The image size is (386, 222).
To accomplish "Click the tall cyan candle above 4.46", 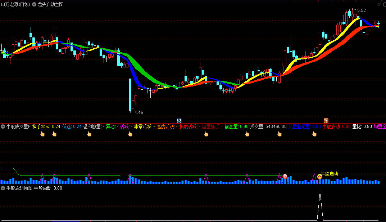I will click(130, 95).
